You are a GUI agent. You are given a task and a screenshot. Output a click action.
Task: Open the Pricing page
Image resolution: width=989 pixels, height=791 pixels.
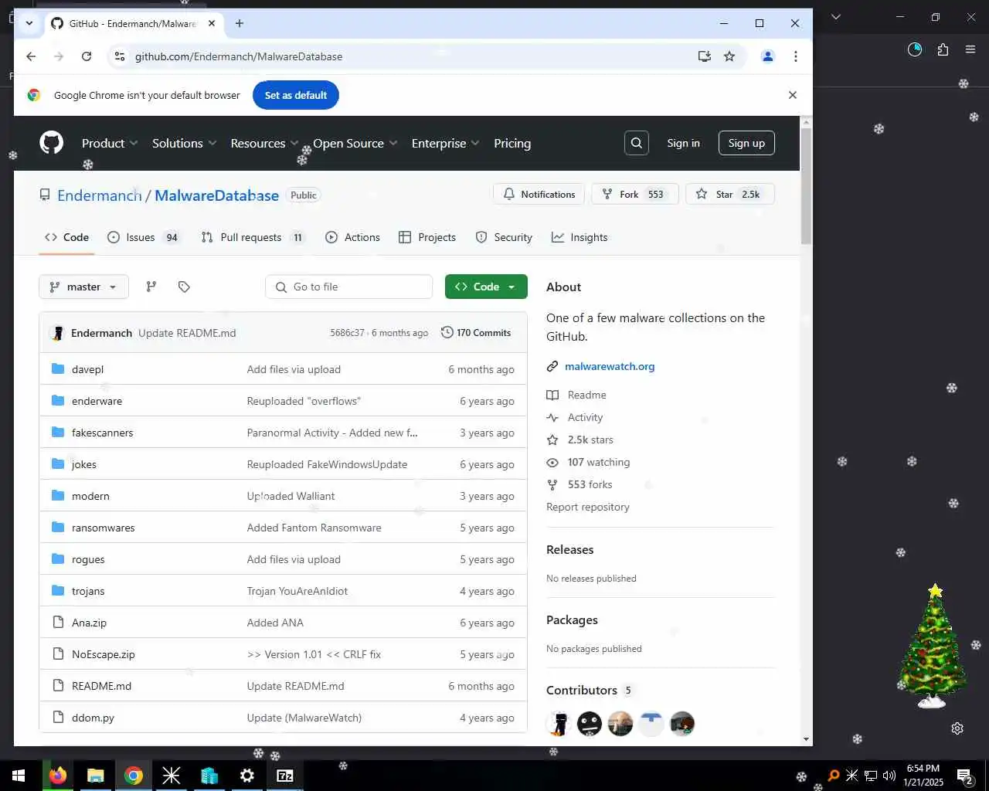[512, 143]
